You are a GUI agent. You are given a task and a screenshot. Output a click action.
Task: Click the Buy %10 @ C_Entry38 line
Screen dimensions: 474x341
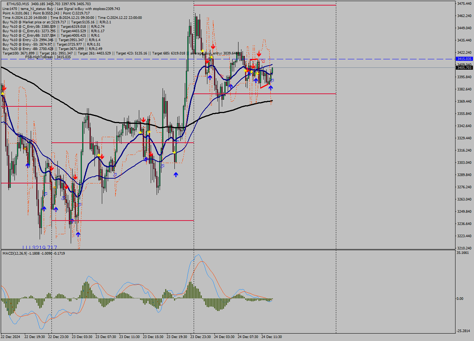[x=53, y=26]
